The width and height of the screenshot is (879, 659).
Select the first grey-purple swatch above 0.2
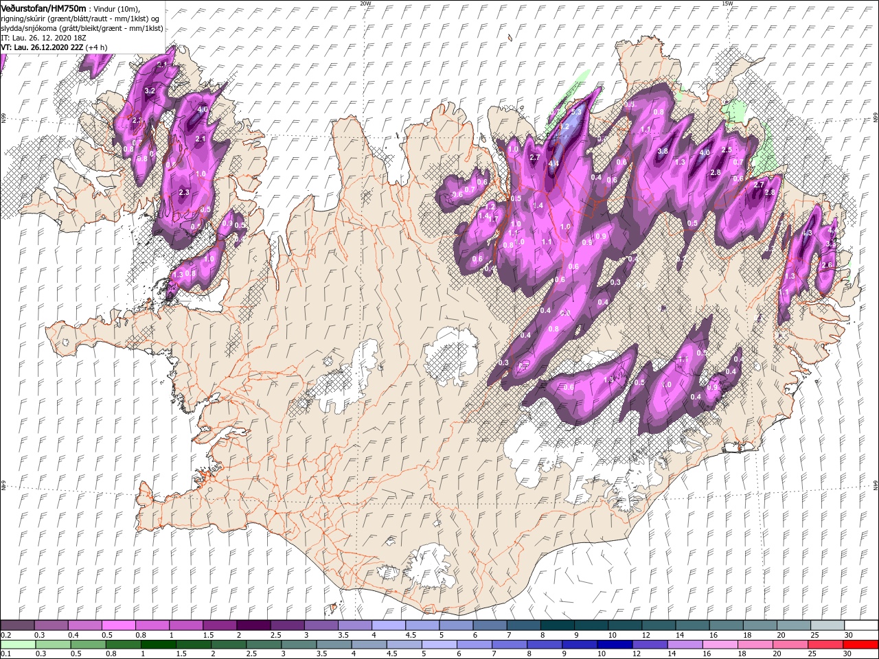tap(17, 625)
